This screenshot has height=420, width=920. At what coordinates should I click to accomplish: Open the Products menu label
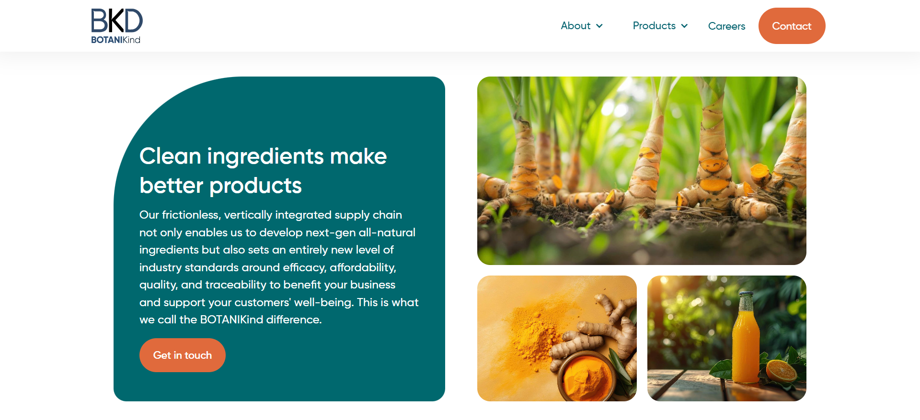point(654,26)
